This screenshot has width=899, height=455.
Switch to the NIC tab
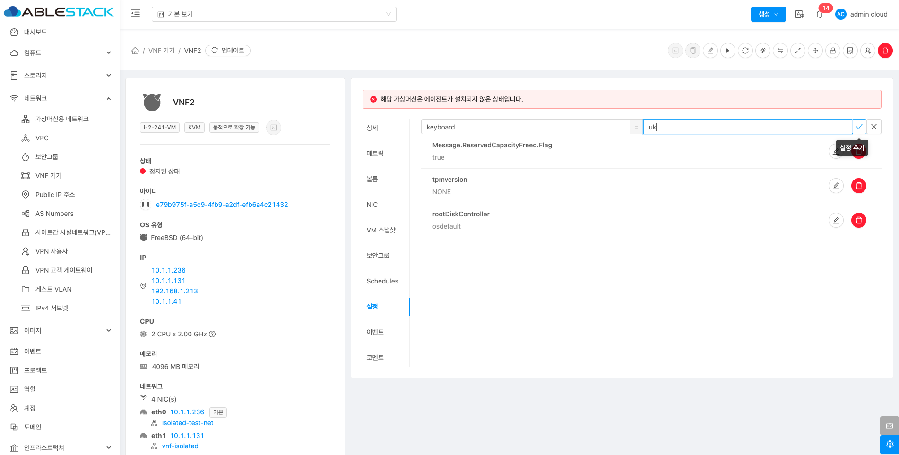pyautogui.click(x=372, y=205)
